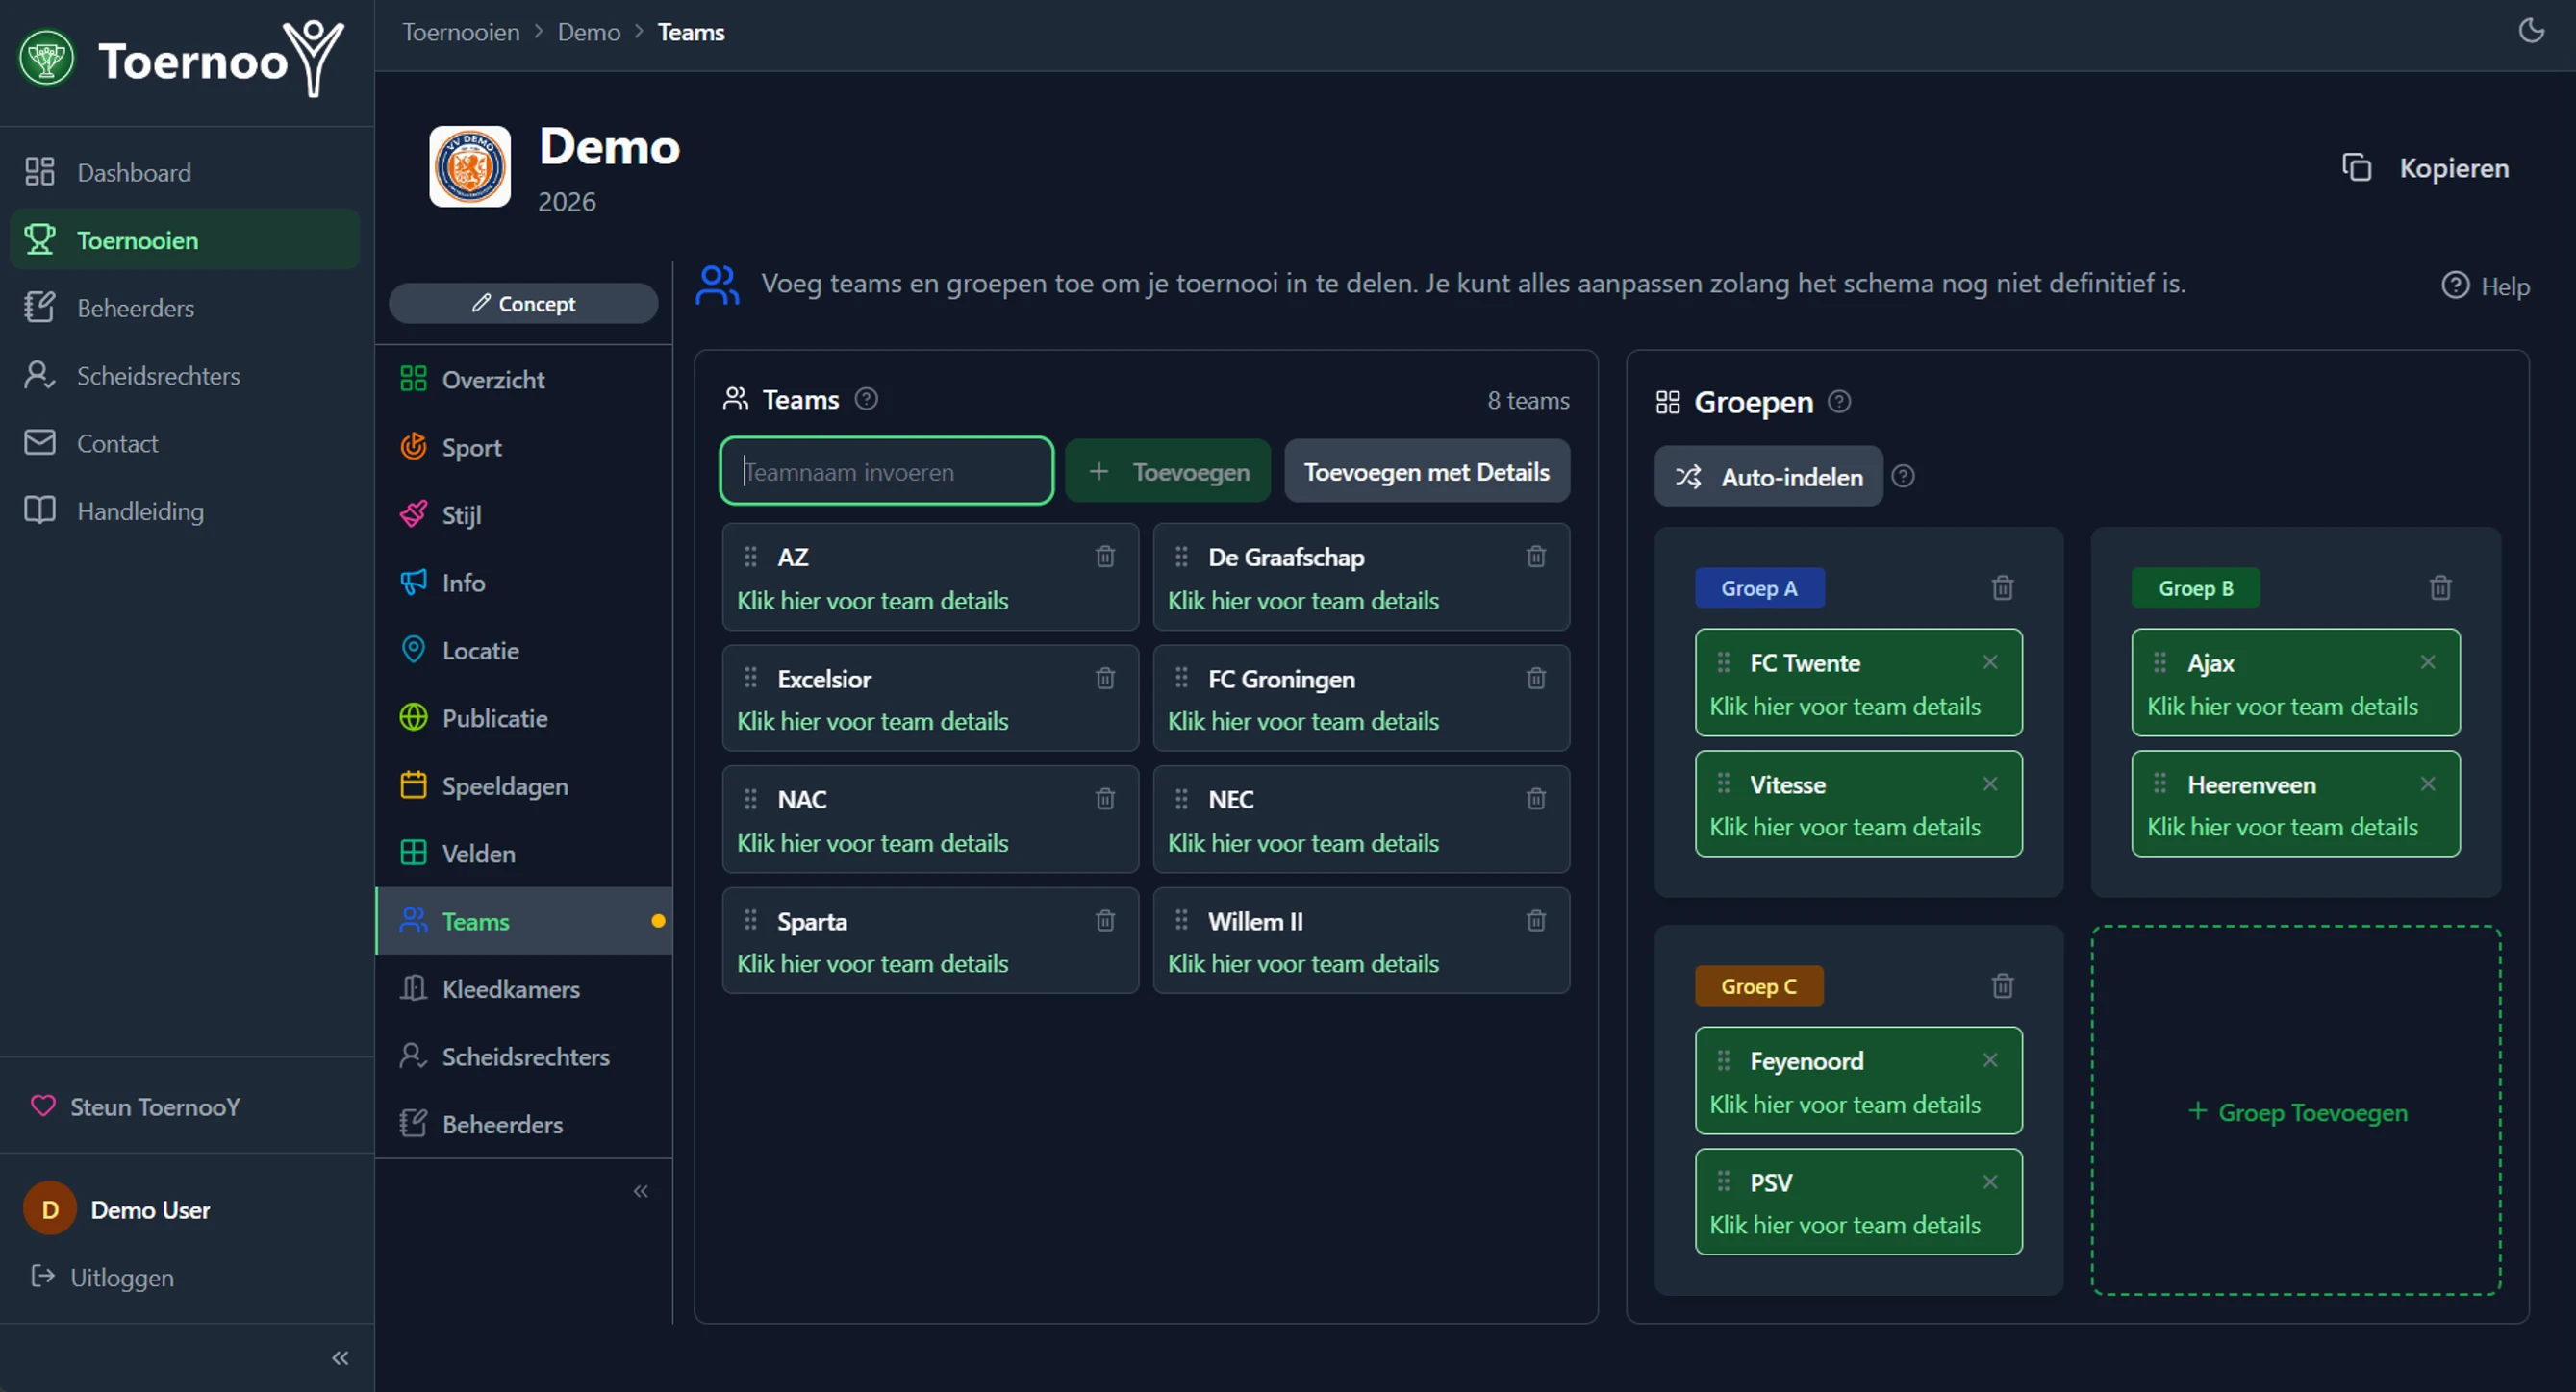Open the Help link at top right
Screen dimensions: 2576x1392
coord(2485,286)
